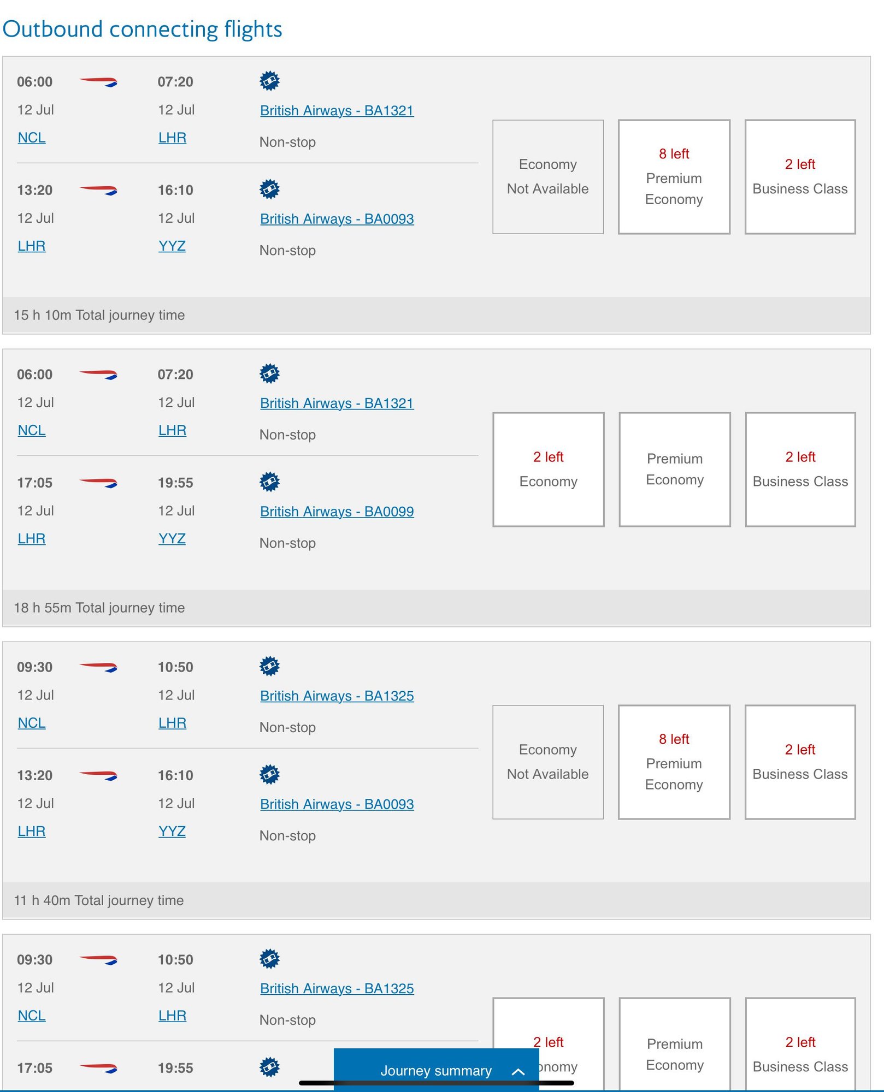Click the British Airways logo beside the first 13:20 departure
This screenshot has width=884, height=1092.
point(98,191)
